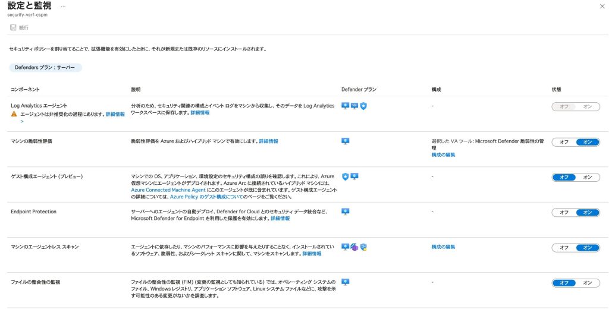Turn on ファイルの整合性の監視 with オン
609x325 pixels.
588,283
